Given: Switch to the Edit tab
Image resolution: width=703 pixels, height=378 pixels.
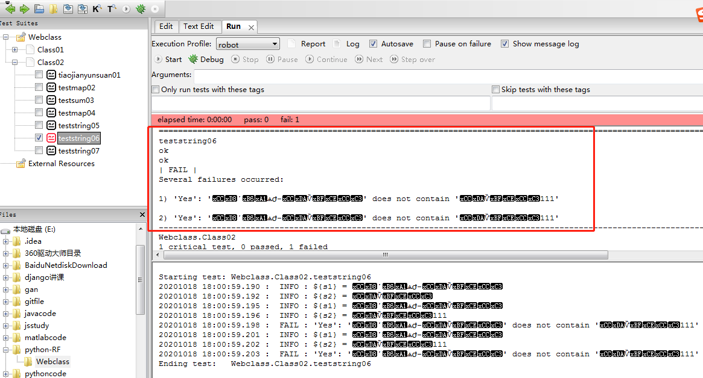Looking at the screenshot, I should pyautogui.click(x=166, y=26).
